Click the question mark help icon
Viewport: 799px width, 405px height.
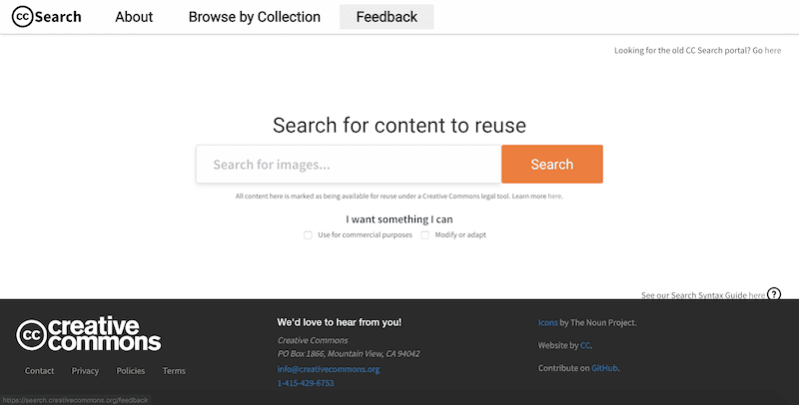coord(774,294)
